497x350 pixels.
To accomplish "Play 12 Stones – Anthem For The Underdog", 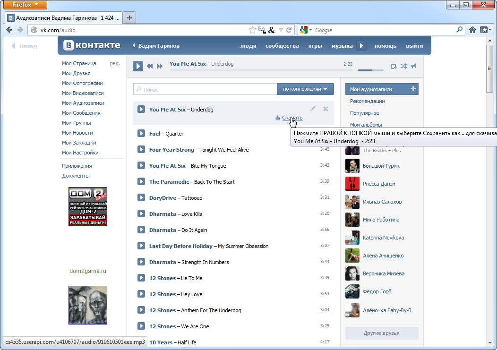I will click(141, 310).
